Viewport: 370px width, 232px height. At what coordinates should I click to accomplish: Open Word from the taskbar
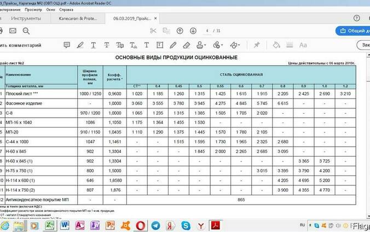click(x=65, y=225)
